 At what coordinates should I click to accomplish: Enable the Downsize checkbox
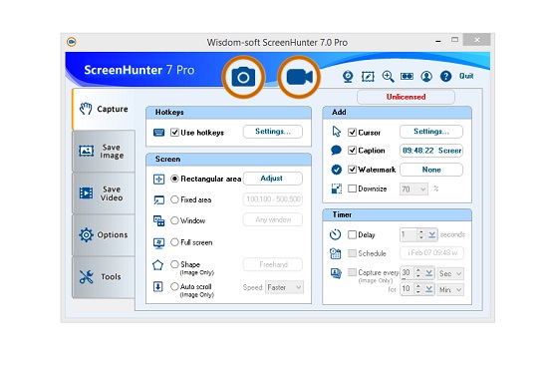coord(353,188)
